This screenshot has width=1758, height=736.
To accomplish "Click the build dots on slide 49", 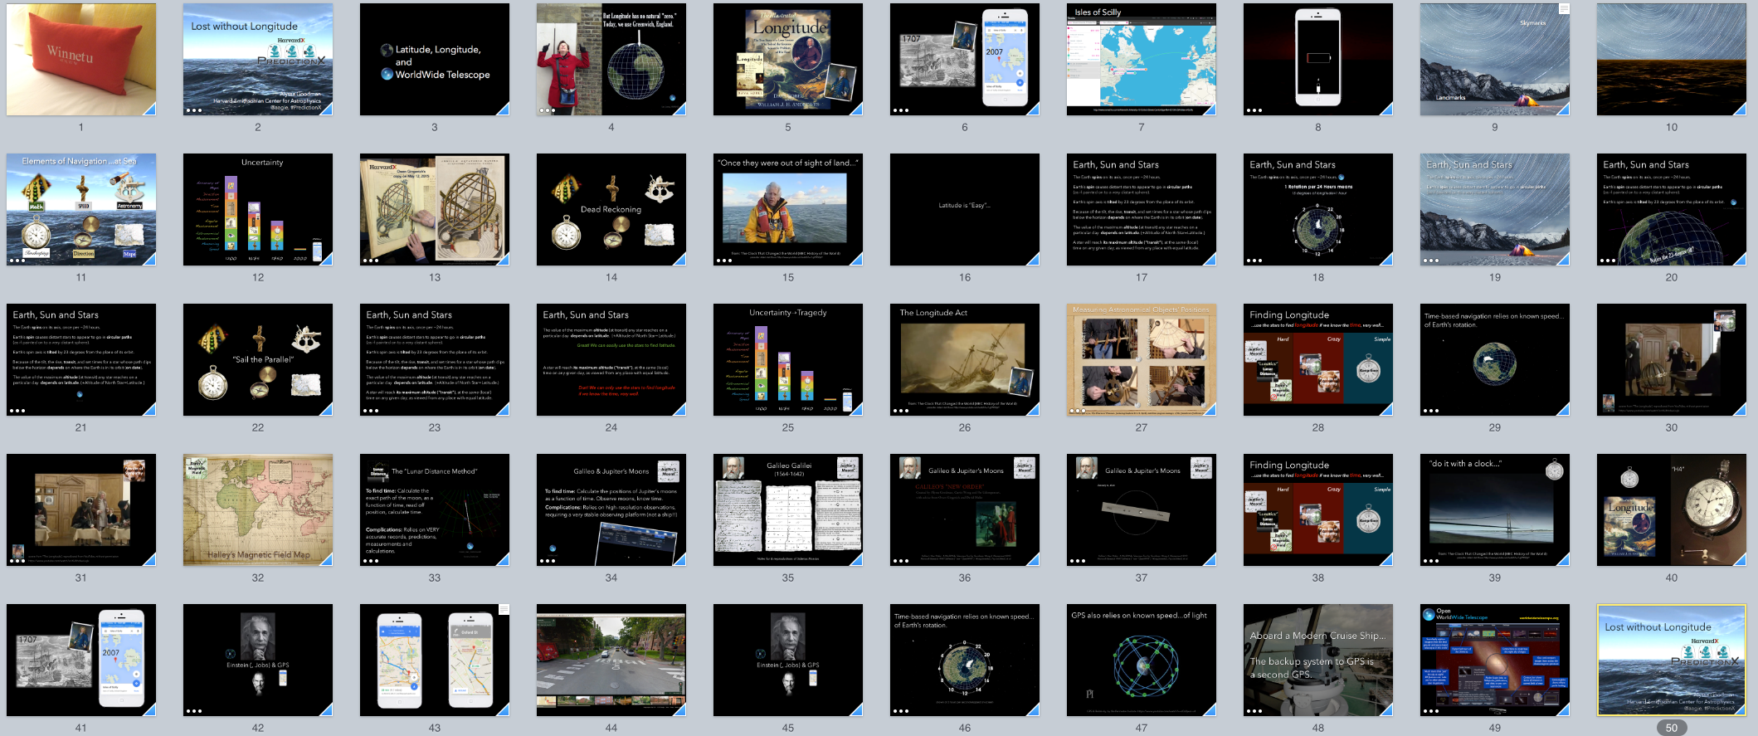I will click(1430, 711).
